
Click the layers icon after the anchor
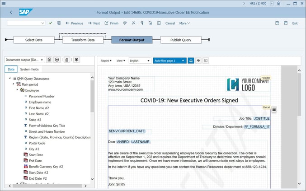tap(198, 61)
